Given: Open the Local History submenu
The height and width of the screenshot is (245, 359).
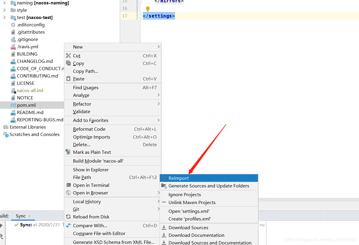Looking at the screenshot, I should click(x=112, y=201).
